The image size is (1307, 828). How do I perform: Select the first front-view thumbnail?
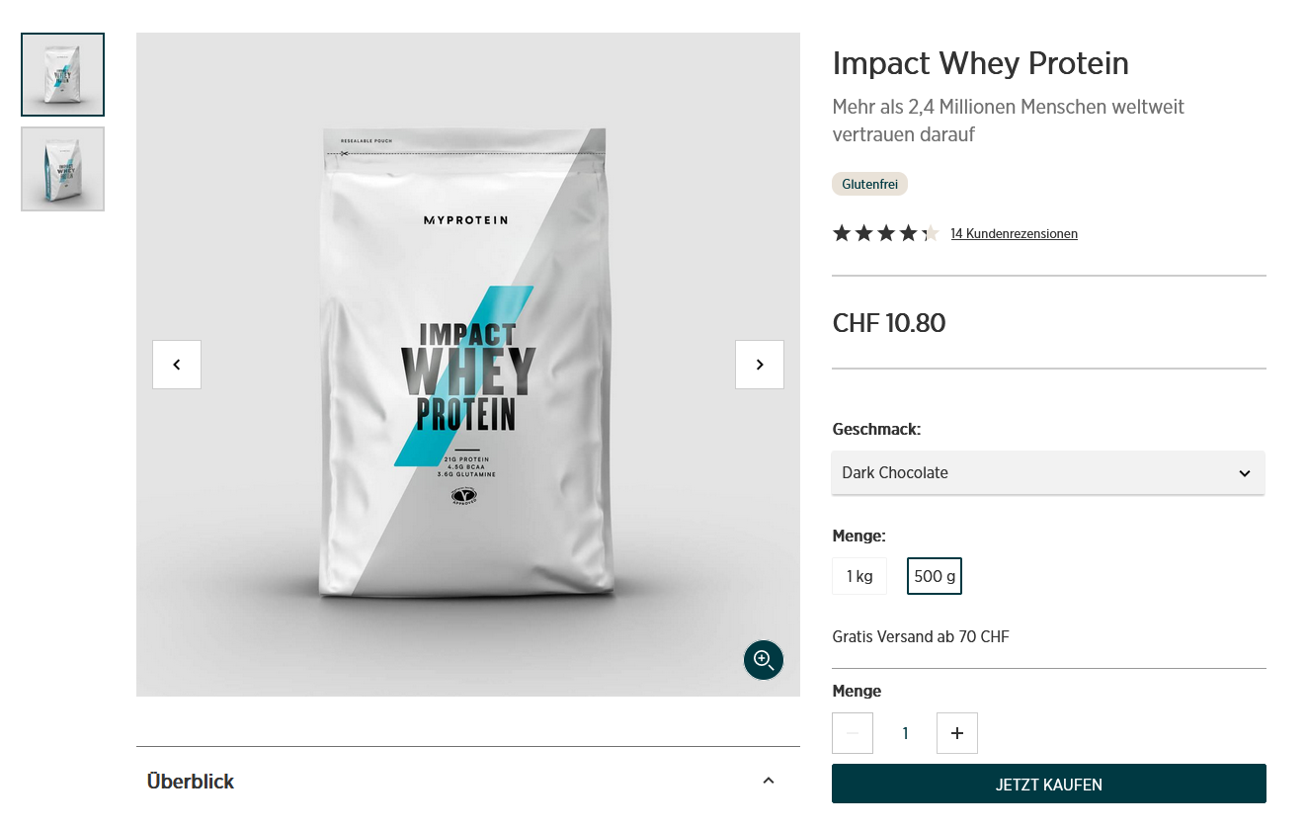[62, 75]
